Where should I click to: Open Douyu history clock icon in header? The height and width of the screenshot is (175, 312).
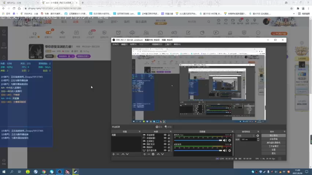coord(218,21)
